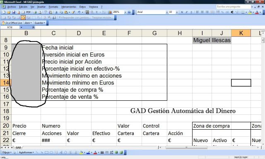Merge and center the selected cells
Screen dimensions: 265x159
click(x=212, y=12)
